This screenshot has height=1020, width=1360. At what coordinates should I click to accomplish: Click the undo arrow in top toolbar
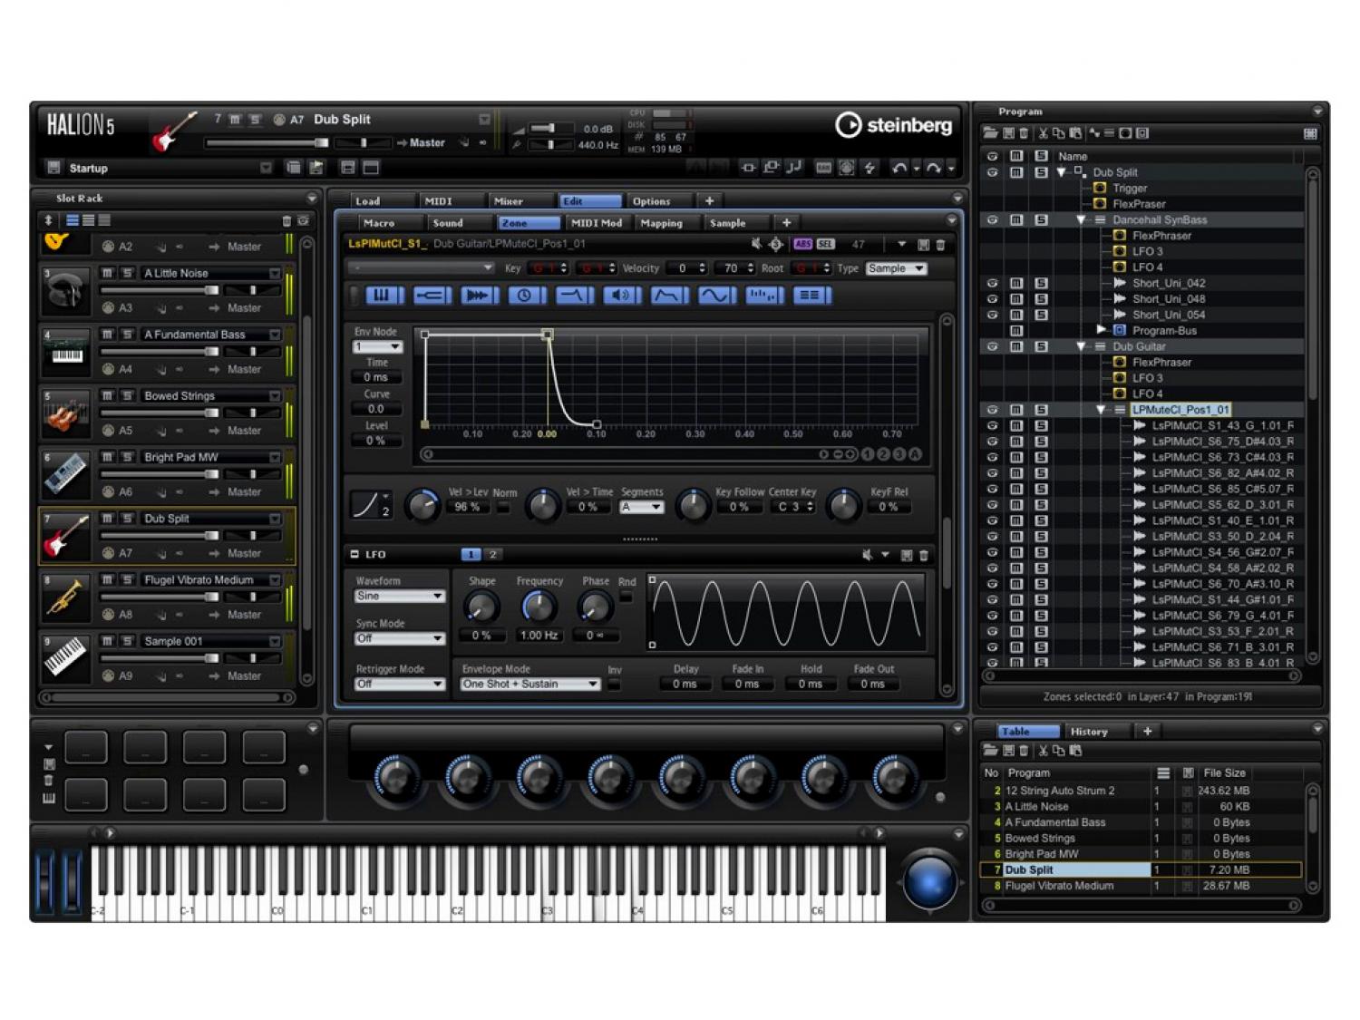click(899, 168)
